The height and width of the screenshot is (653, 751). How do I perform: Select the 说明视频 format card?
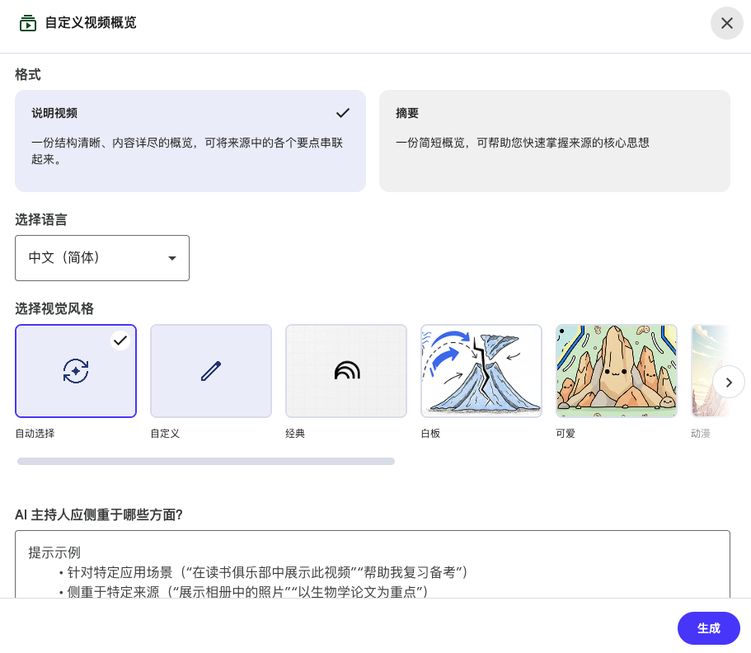[x=190, y=141]
